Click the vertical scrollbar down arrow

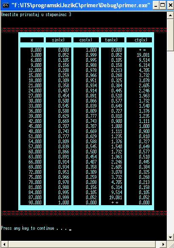pyautogui.click(x=170, y=237)
